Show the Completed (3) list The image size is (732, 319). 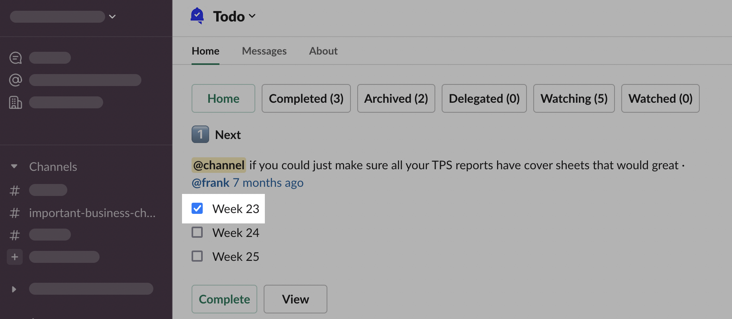point(306,98)
